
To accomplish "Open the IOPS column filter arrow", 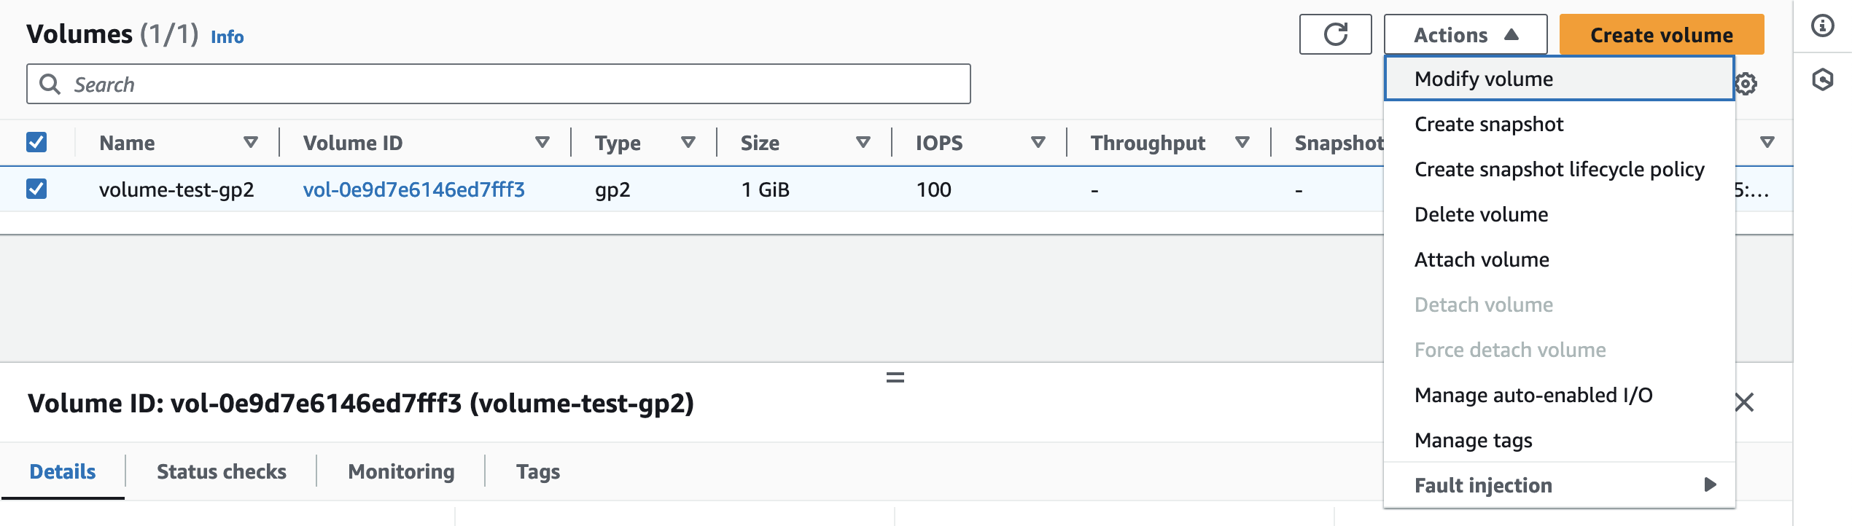I will pos(1036,142).
